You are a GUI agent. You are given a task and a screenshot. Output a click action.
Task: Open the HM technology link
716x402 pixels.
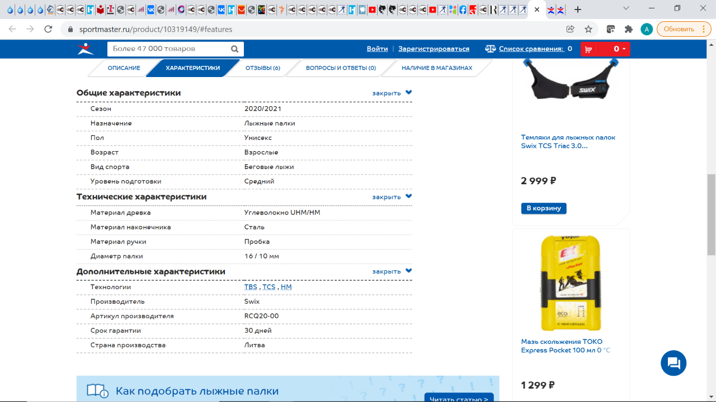286,287
